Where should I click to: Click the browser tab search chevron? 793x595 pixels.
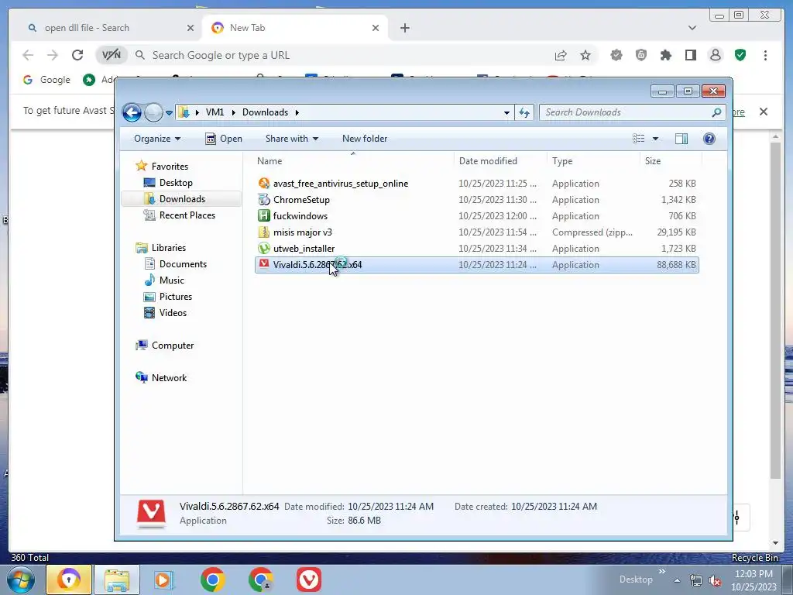[692, 28]
